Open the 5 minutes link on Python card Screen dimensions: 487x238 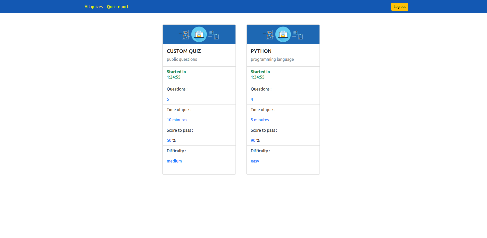pos(260,120)
